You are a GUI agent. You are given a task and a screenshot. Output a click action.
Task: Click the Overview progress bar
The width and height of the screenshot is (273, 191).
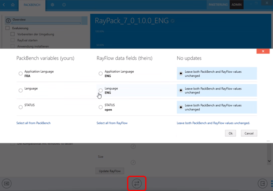pyautogui.click(x=46, y=23)
